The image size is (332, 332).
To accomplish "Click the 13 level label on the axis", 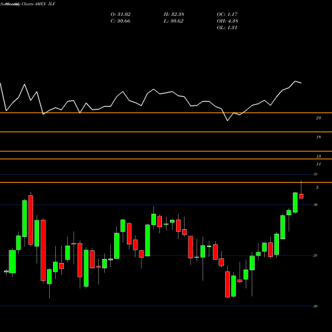I will pyautogui.click(x=318, y=157).
